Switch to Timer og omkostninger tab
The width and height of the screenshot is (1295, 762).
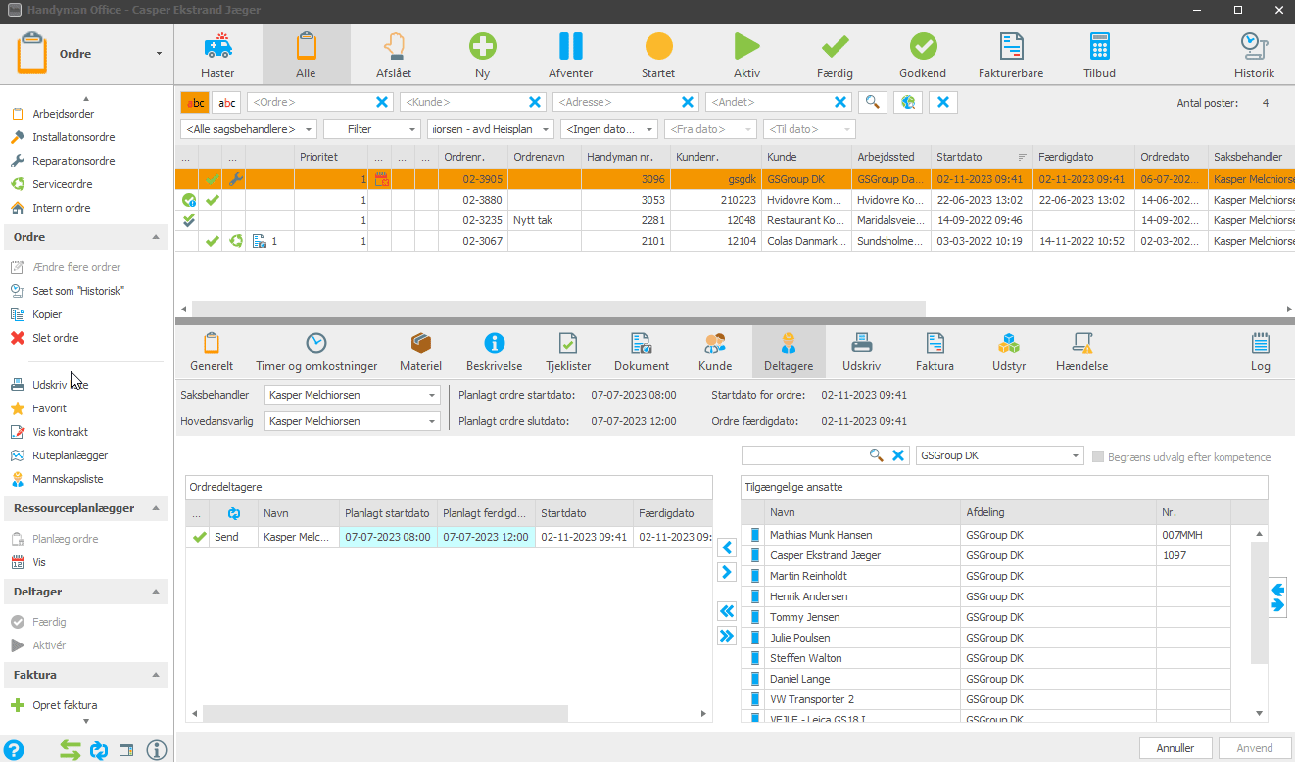point(316,352)
